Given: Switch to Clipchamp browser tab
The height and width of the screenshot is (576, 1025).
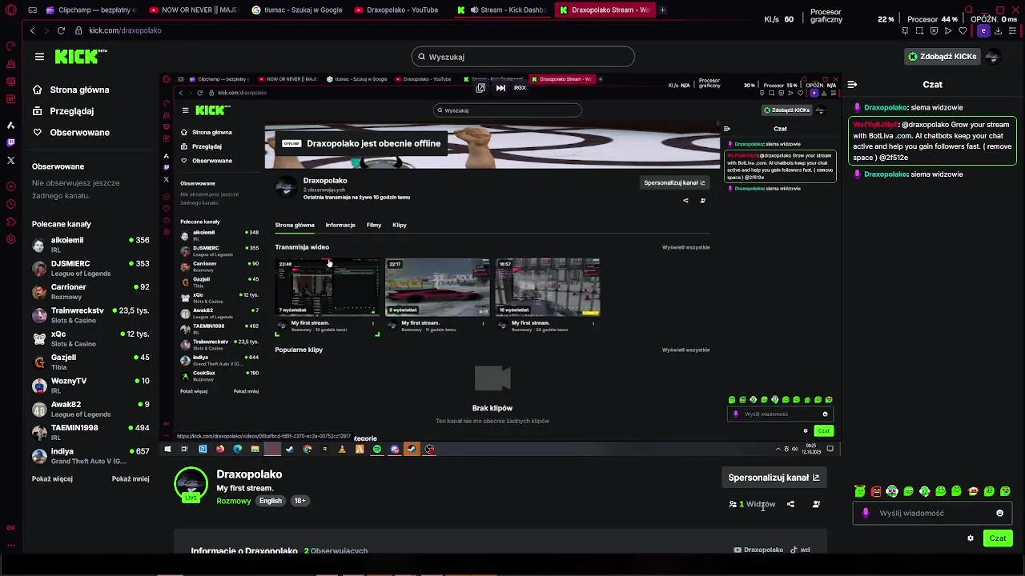Looking at the screenshot, I should (x=90, y=10).
